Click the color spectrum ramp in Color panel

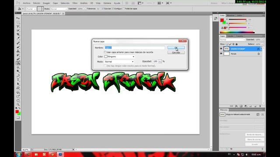tap(237, 32)
